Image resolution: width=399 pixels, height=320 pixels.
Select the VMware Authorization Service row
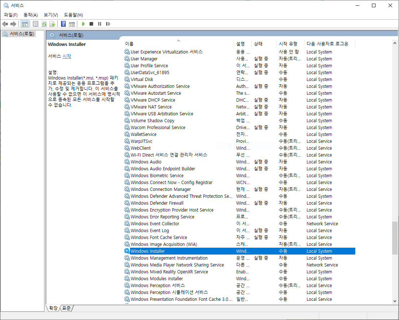coord(239,86)
